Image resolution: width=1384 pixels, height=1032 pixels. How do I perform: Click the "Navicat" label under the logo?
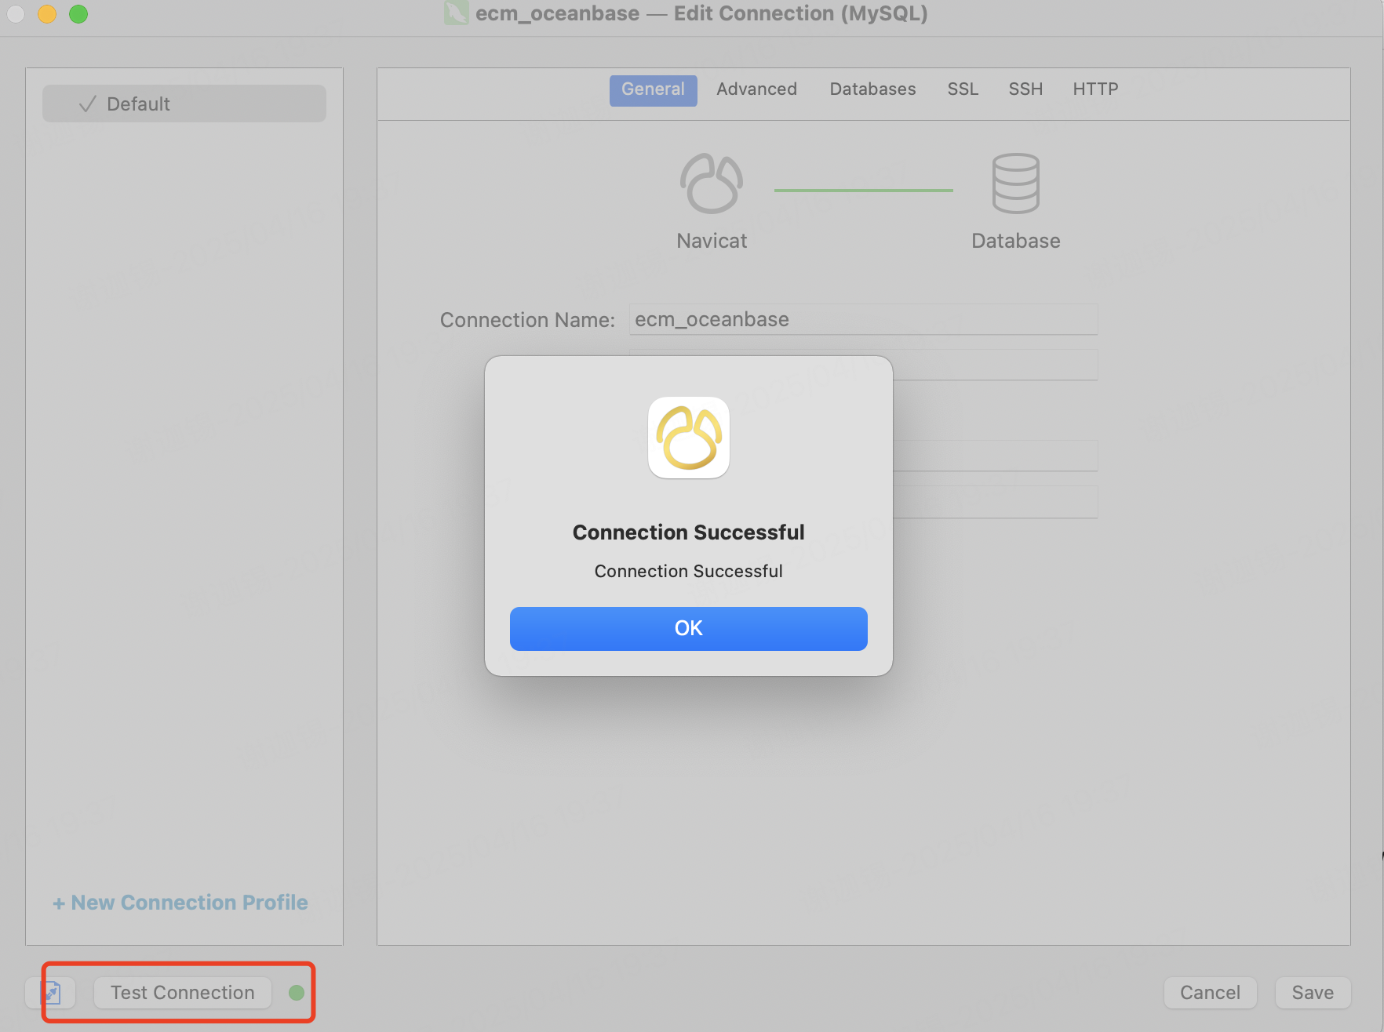[x=712, y=241]
